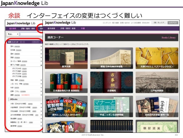Expand the 英語 category

click(41, 58)
